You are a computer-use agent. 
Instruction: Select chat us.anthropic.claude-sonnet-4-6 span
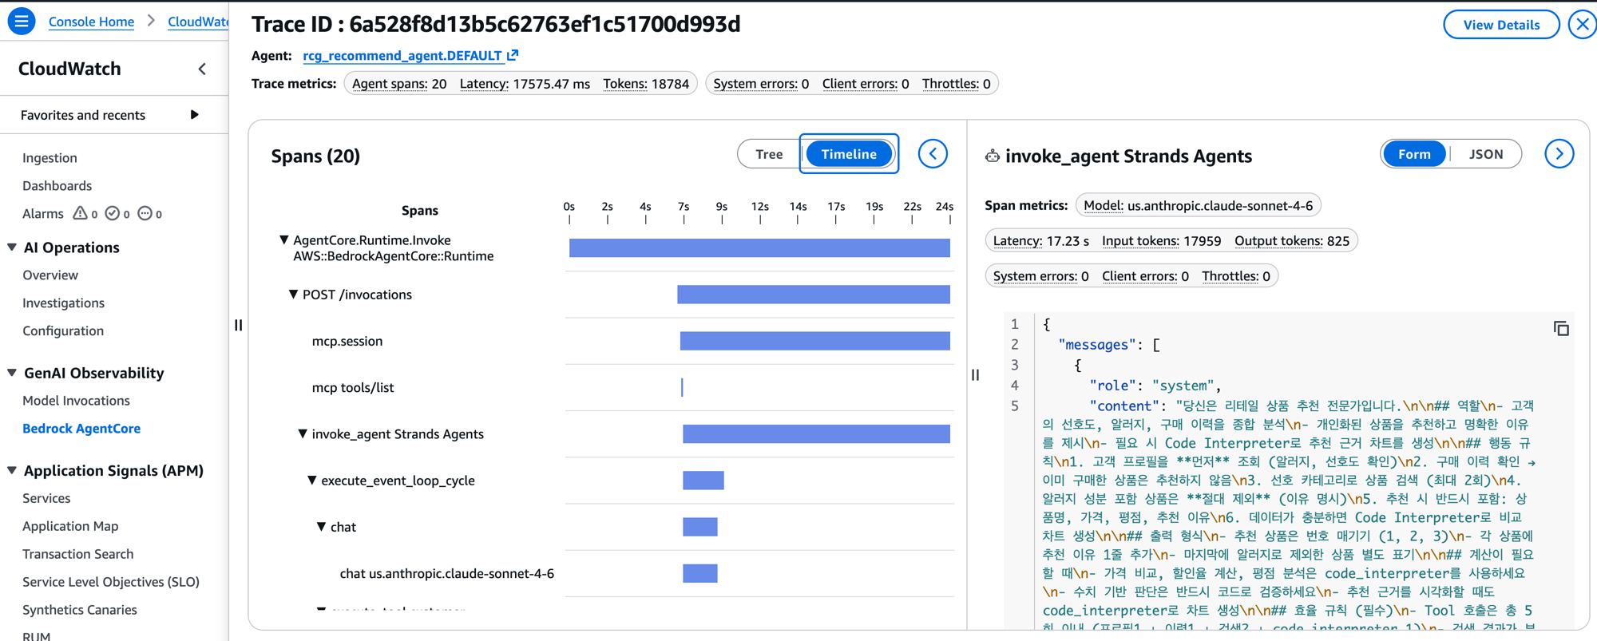[447, 573]
